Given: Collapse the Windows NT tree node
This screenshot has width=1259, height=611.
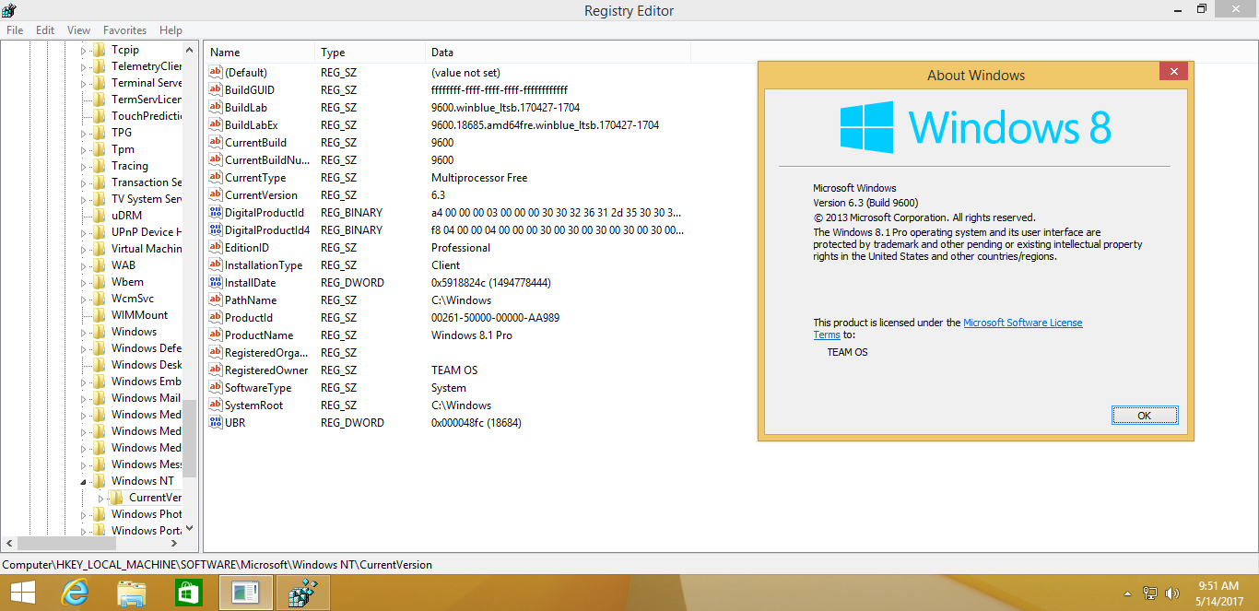Looking at the screenshot, I should [x=83, y=482].
